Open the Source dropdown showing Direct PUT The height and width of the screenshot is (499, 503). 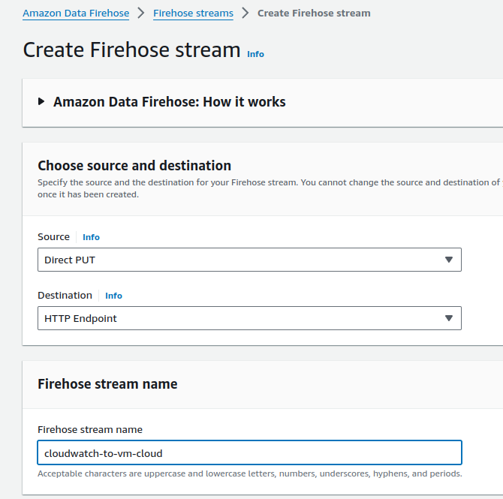click(249, 260)
